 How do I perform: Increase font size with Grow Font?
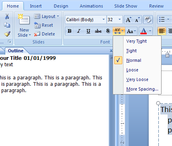coord(129,20)
